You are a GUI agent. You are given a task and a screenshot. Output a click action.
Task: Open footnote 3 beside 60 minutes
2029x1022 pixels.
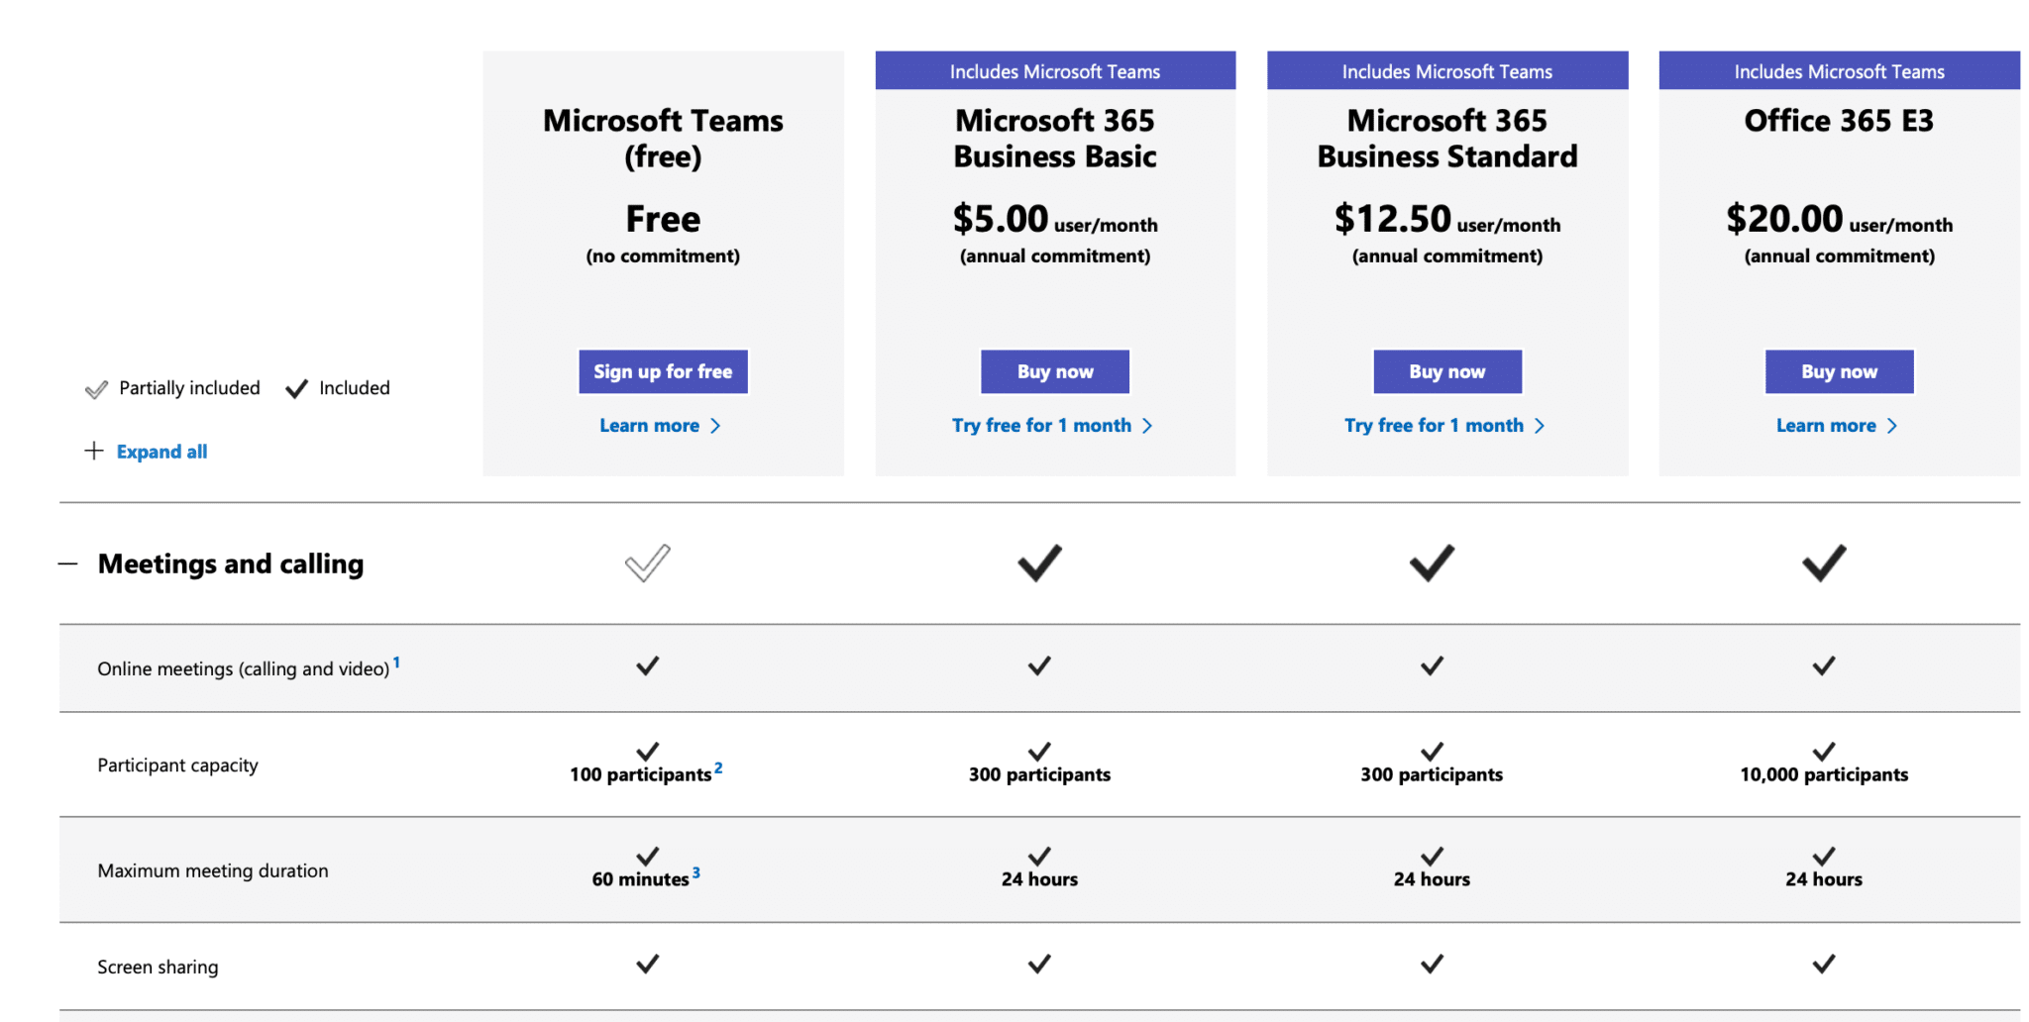tap(696, 872)
